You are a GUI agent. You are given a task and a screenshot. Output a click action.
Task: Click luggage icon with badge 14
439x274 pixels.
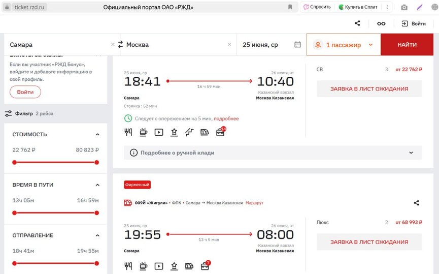point(221,132)
